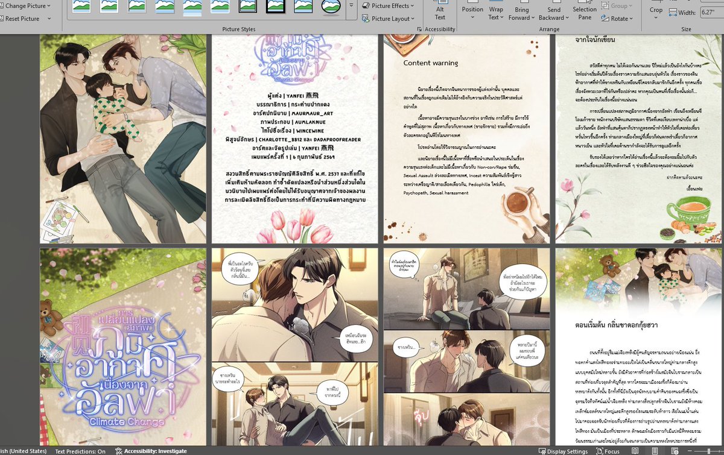This screenshot has height=455, width=724.
Task: Click Accessibility: Investigate status
Action: click(x=151, y=451)
